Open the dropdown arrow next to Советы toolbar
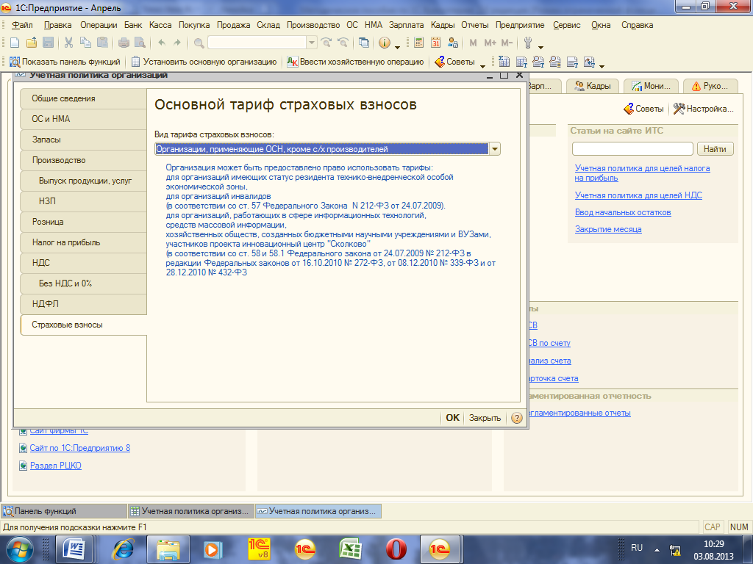The image size is (753, 564). pyautogui.click(x=482, y=65)
